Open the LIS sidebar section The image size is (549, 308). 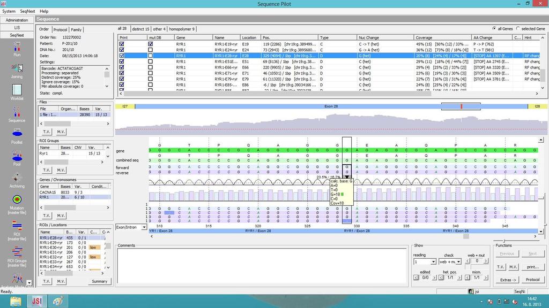pyautogui.click(x=17, y=28)
